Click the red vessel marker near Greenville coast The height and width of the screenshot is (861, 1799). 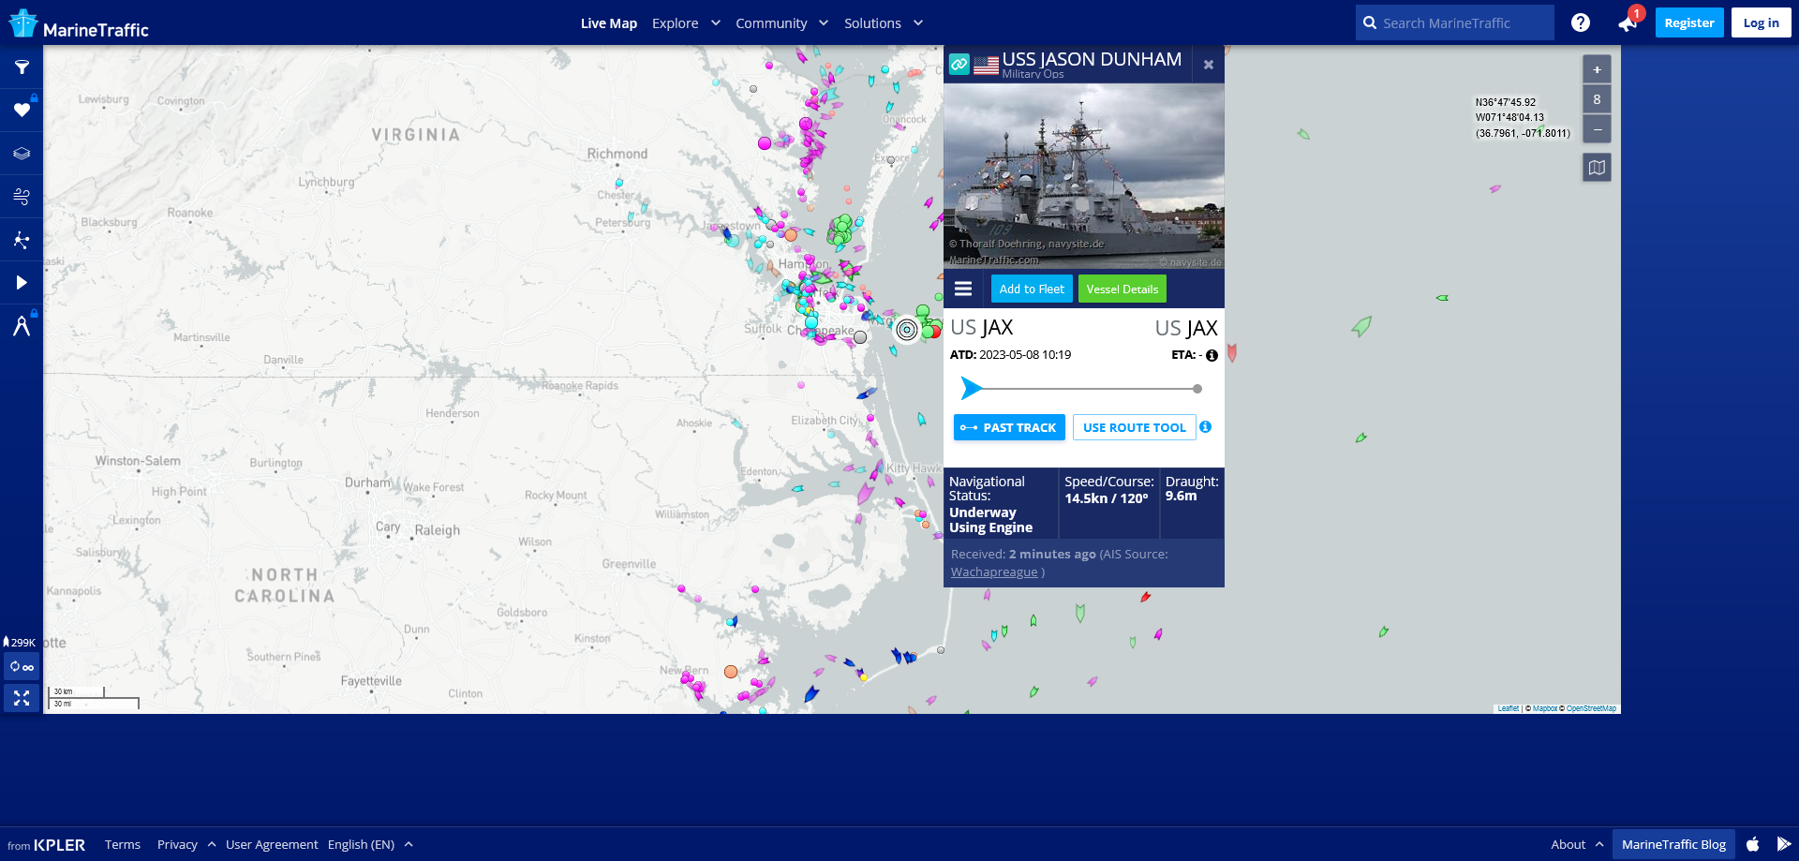(x=1145, y=597)
